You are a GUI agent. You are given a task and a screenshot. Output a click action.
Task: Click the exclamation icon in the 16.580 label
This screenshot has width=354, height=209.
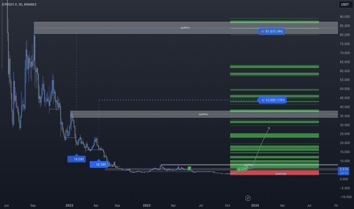93,165
